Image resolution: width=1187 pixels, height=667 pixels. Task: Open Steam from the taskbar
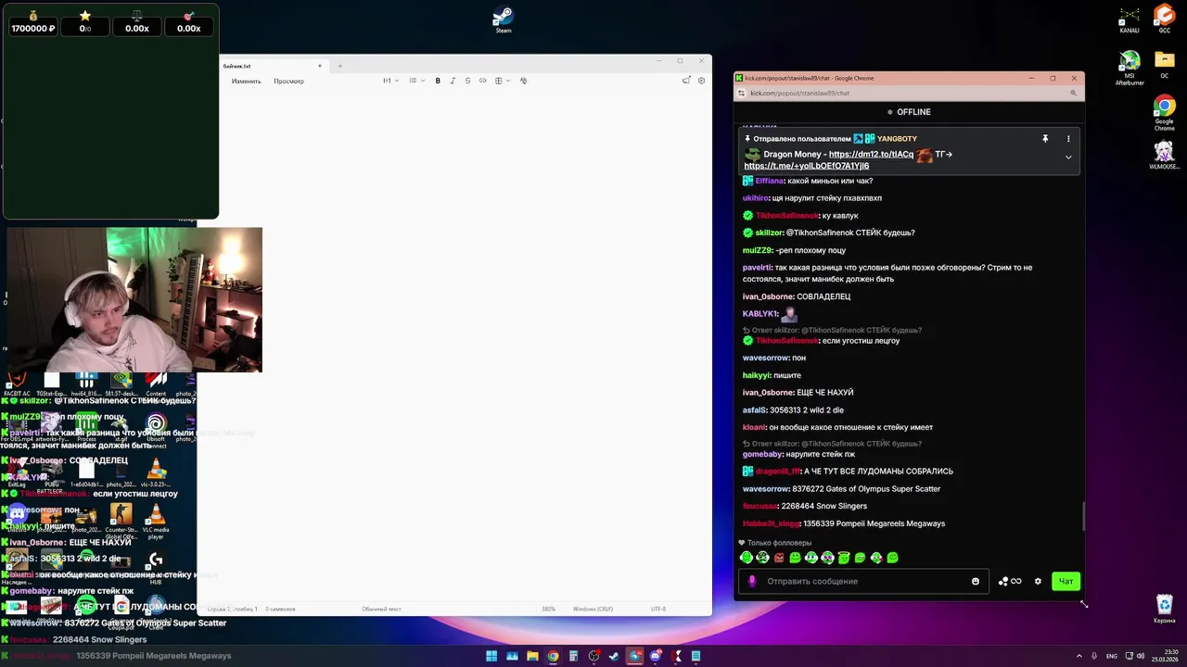point(614,656)
